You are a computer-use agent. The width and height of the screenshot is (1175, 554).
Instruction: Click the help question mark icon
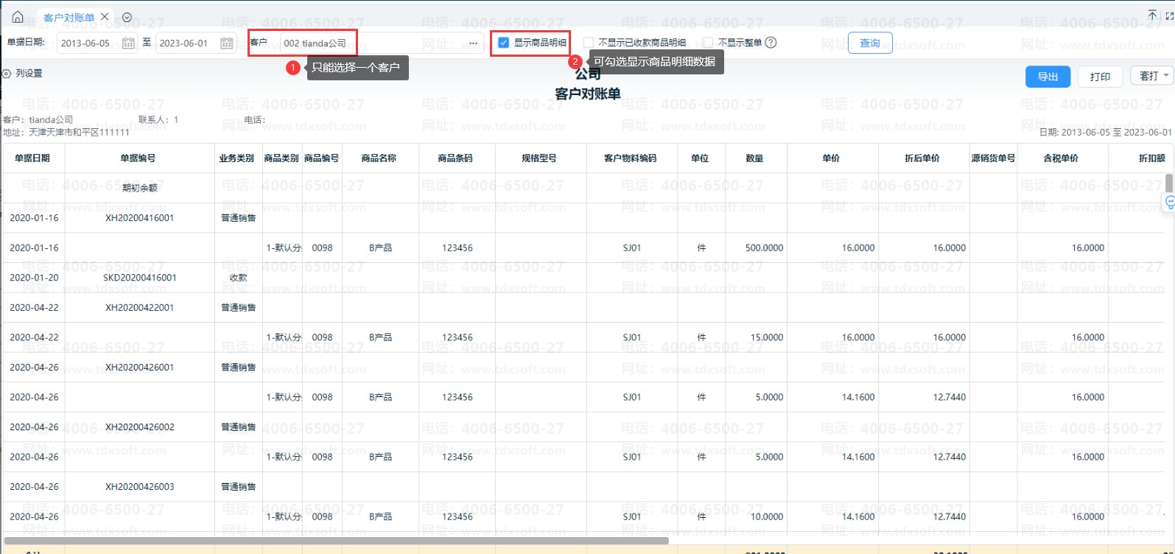(x=771, y=43)
